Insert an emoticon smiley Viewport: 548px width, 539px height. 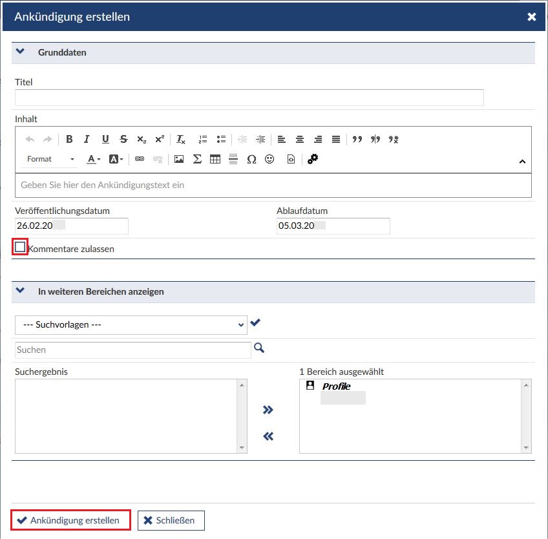[x=269, y=159]
